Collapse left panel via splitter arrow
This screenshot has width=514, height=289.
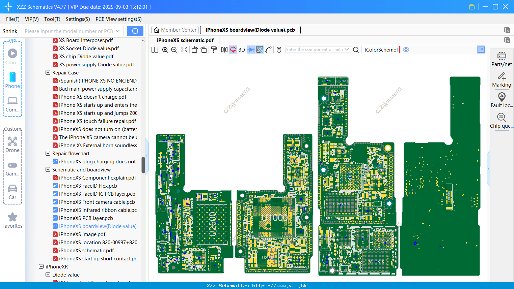[x=147, y=156]
